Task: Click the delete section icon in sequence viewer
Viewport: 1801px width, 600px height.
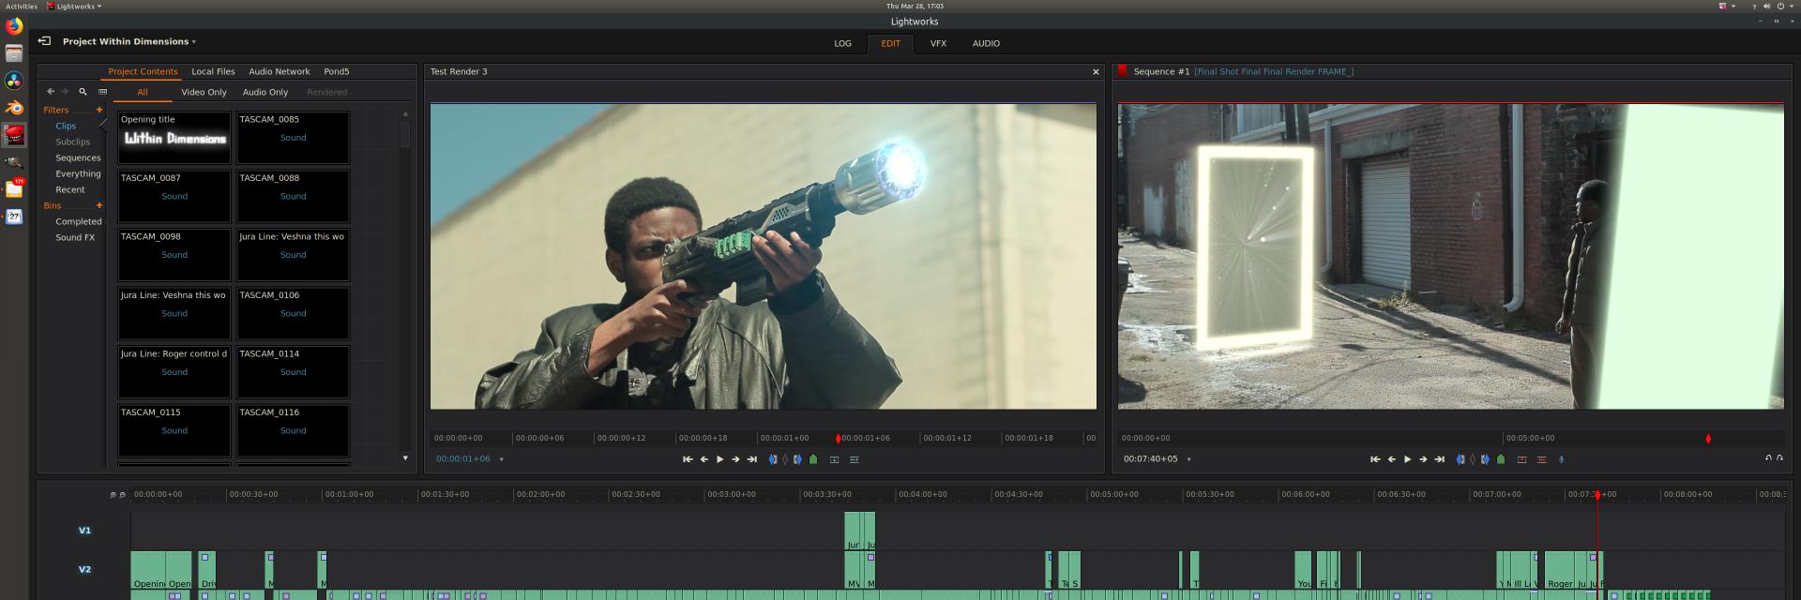Action: pyautogui.click(x=1541, y=459)
